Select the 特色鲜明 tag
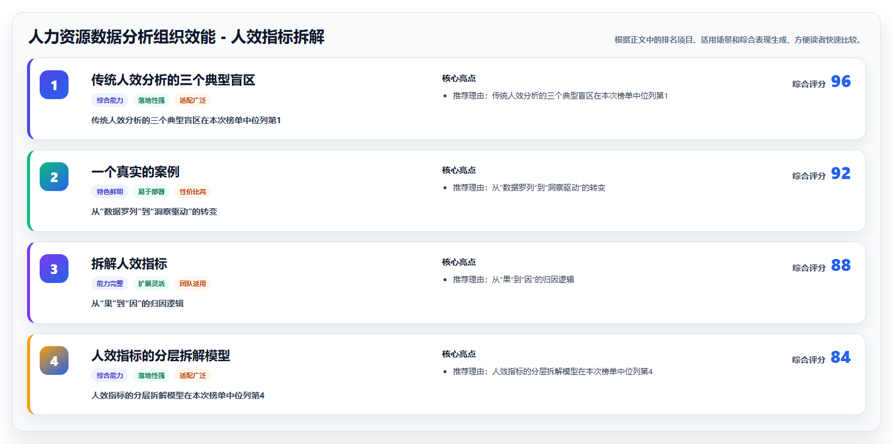This screenshot has width=893, height=444. point(110,192)
